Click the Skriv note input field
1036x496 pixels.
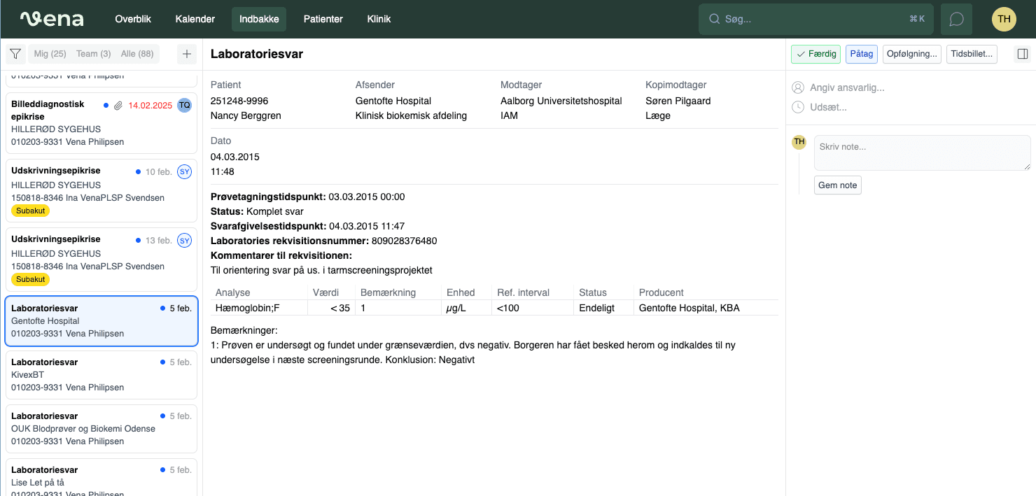pyautogui.click(x=921, y=153)
